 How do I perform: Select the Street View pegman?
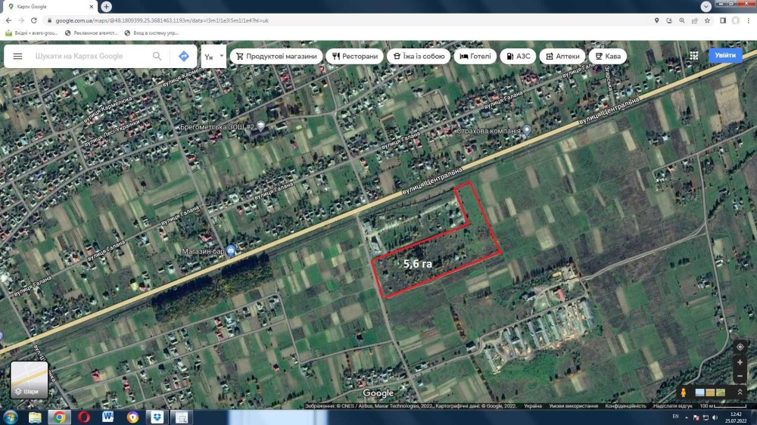(x=684, y=392)
